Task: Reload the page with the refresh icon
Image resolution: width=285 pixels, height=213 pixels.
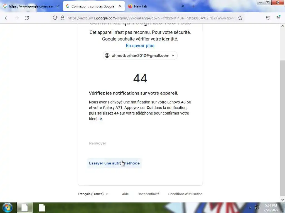Action: pyautogui.click(x=27, y=18)
